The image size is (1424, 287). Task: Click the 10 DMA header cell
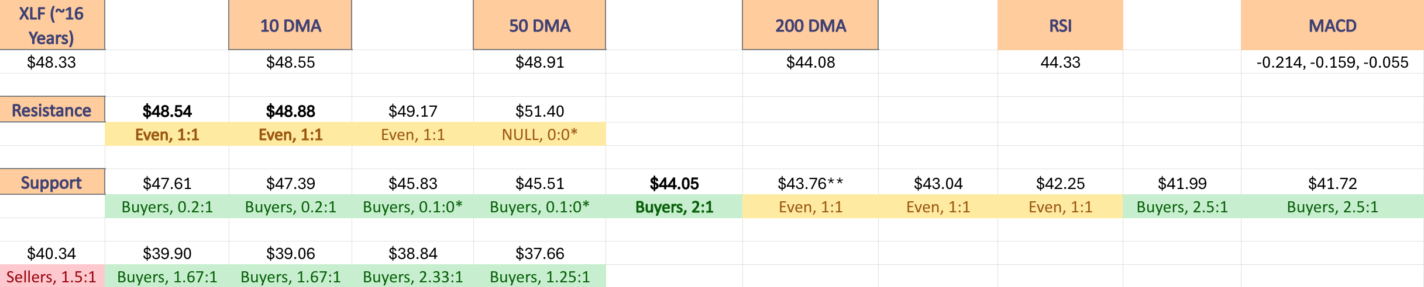[x=290, y=25]
